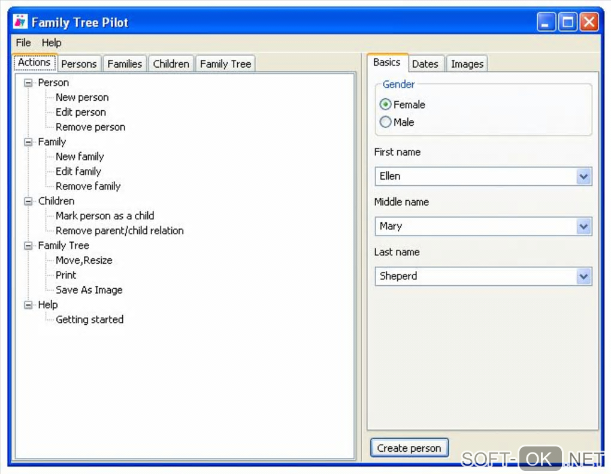Screen dimensions: 611x474
Task: Switch to the Family Tree tab
Action: pos(226,64)
